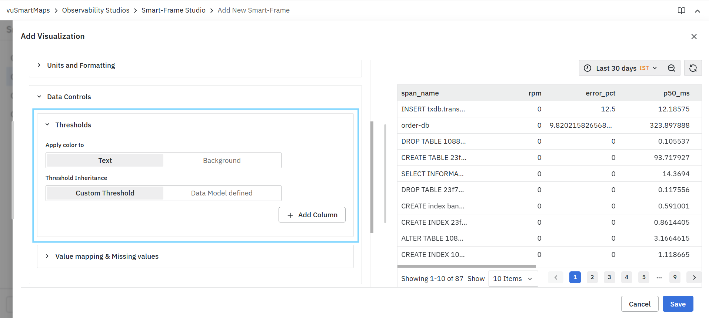Click the SELECT INFORMA... cell
709x318 pixels.
(432, 174)
